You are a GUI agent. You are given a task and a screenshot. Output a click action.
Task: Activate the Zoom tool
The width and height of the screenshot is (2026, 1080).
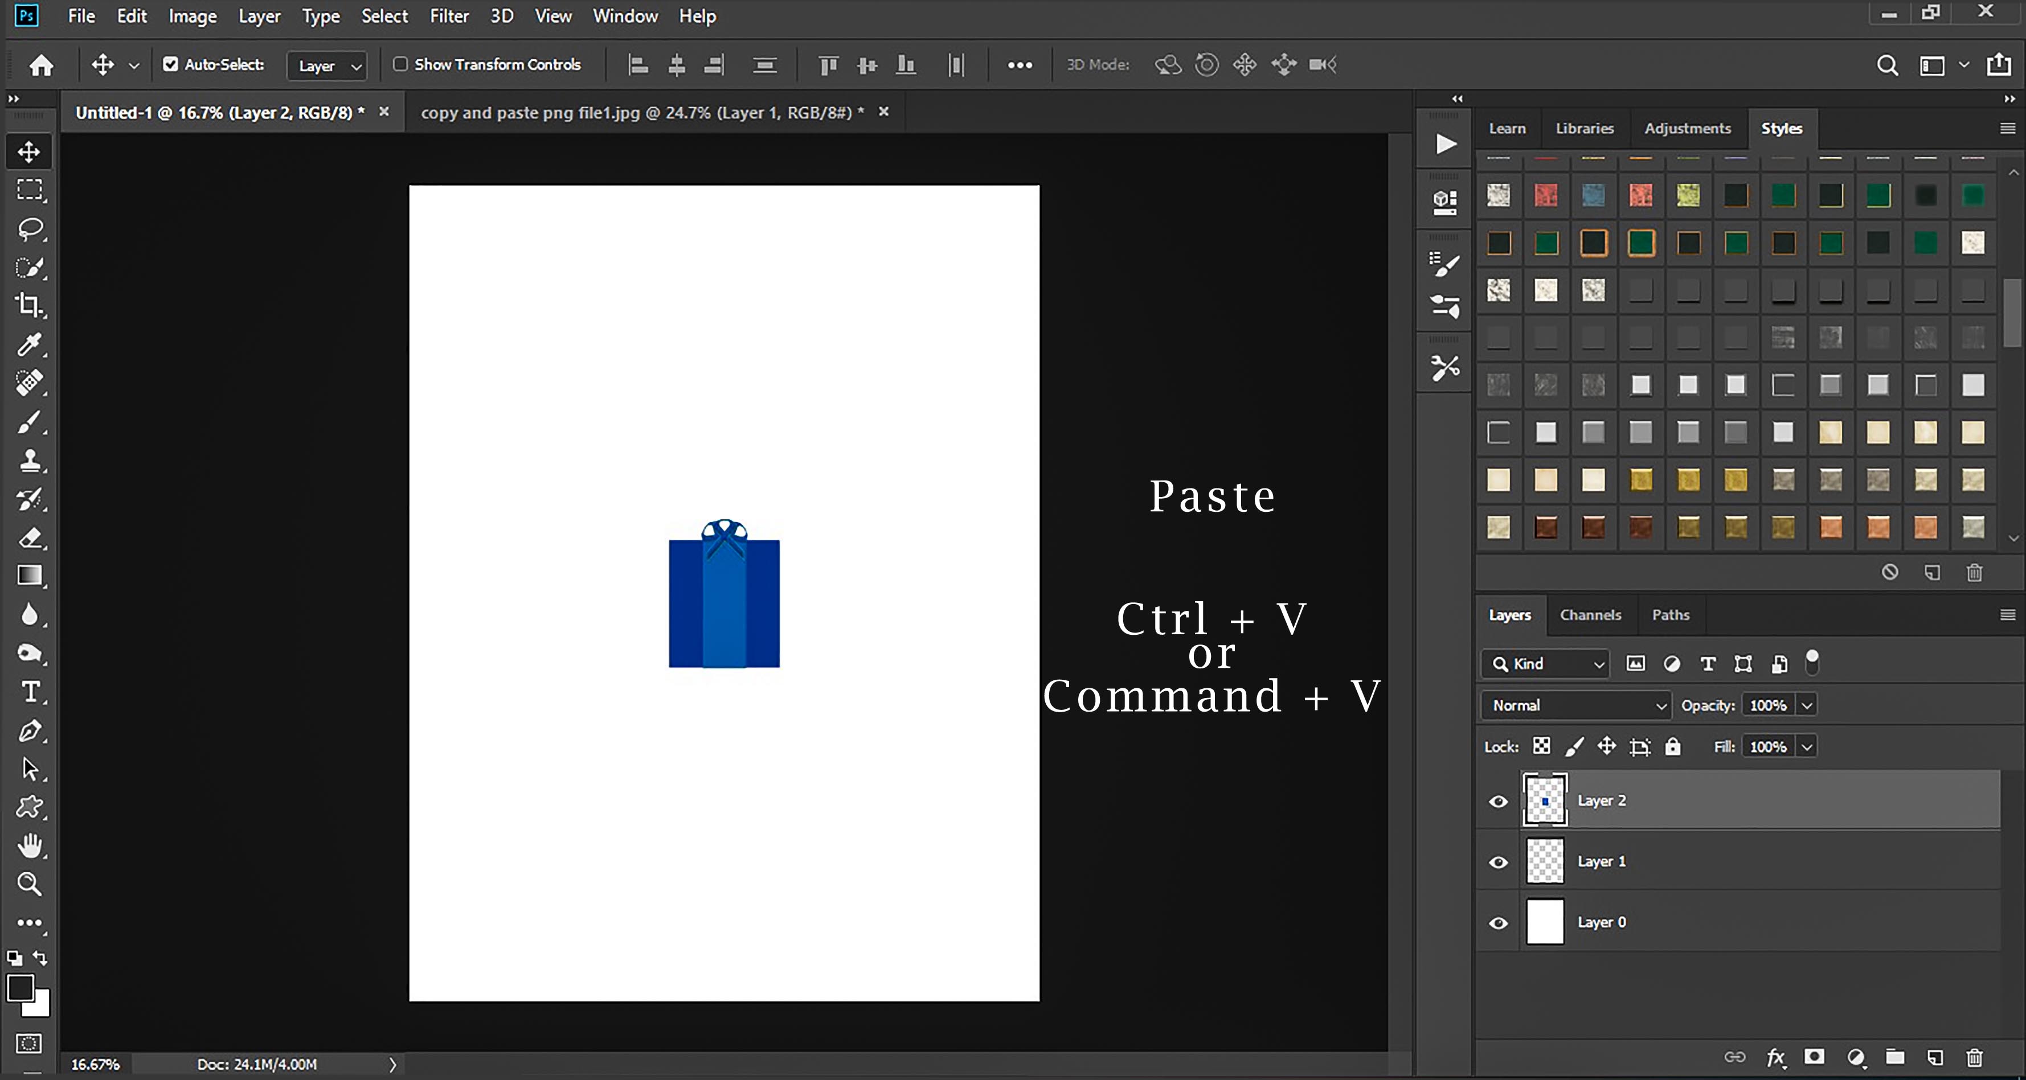[30, 884]
